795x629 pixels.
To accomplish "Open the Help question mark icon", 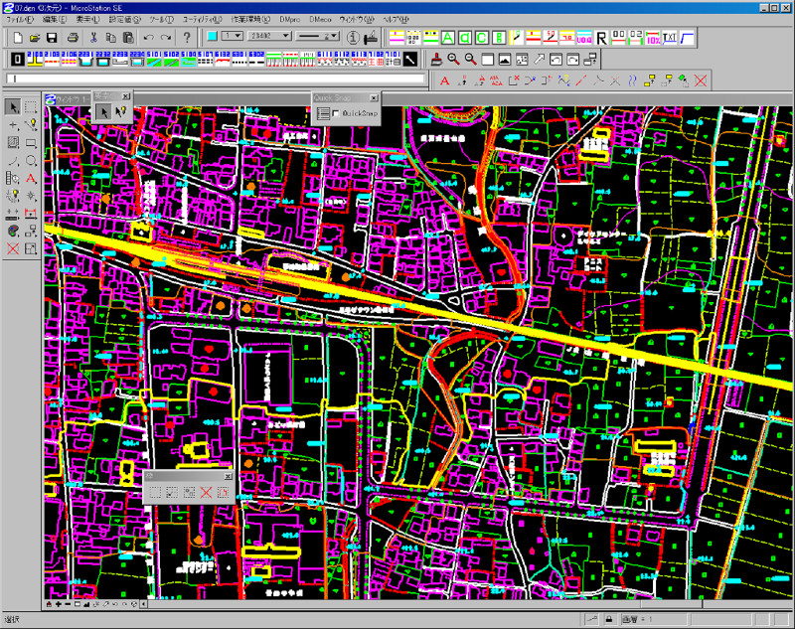I will point(186,37).
